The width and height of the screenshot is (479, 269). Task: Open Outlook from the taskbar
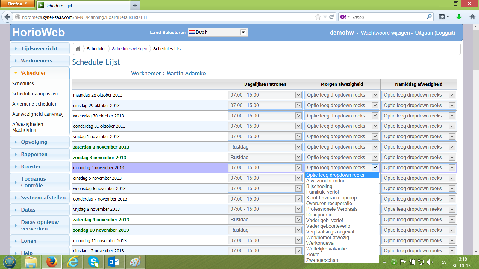pyautogui.click(x=114, y=262)
